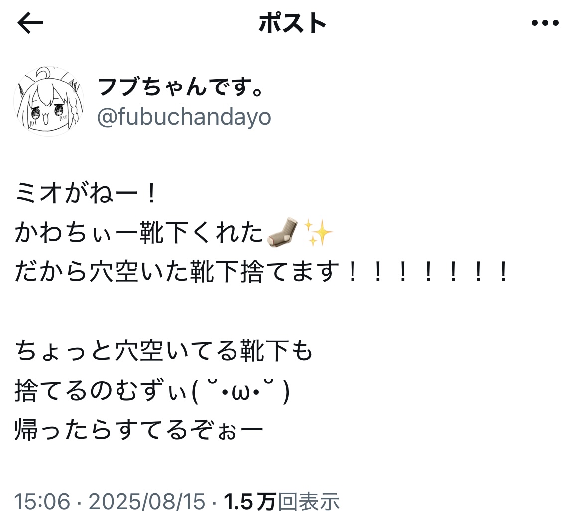Open the @fubuchandayo handle link

pos(184,117)
